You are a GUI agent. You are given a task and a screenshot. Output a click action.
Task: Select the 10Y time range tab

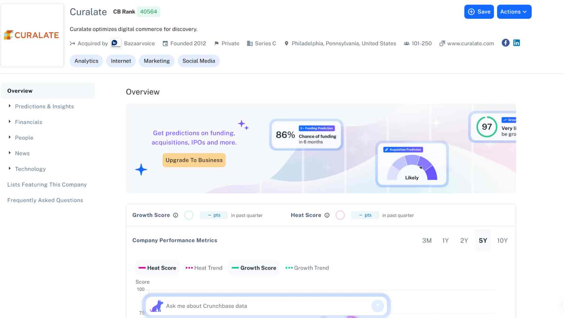(502, 241)
